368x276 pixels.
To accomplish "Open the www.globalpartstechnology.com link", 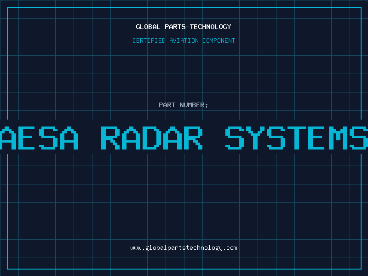I will (184, 248).
